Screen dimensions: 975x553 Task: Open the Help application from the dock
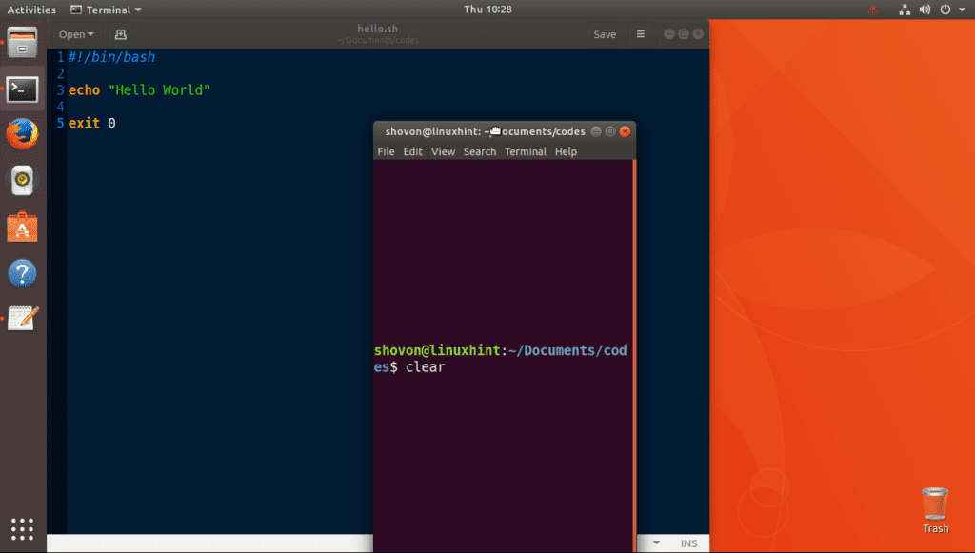pyautogui.click(x=22, y=273)
